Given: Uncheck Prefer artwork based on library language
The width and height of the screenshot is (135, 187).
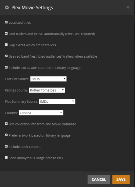Looking at the screenshot, I should point(6,135).
